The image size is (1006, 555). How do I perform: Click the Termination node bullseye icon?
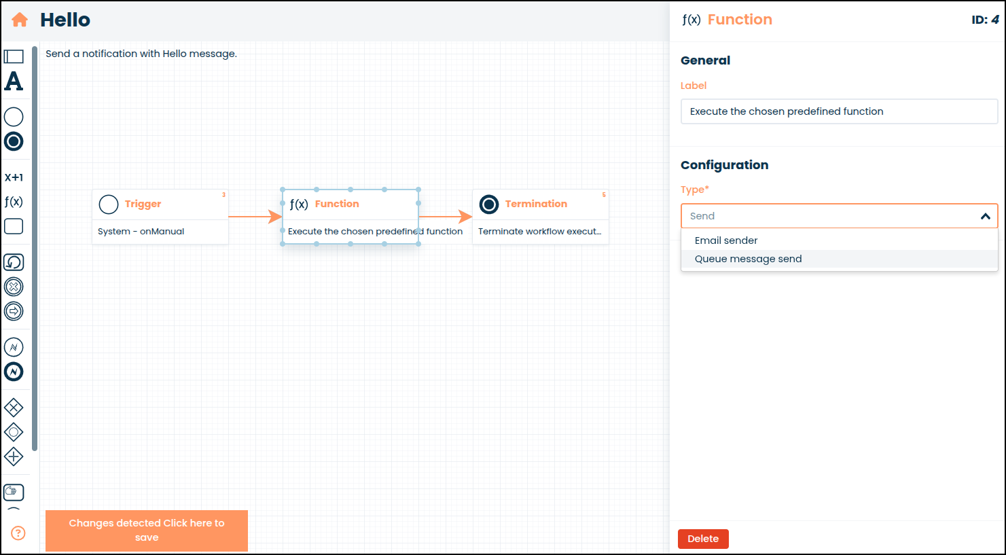[489, 204]
